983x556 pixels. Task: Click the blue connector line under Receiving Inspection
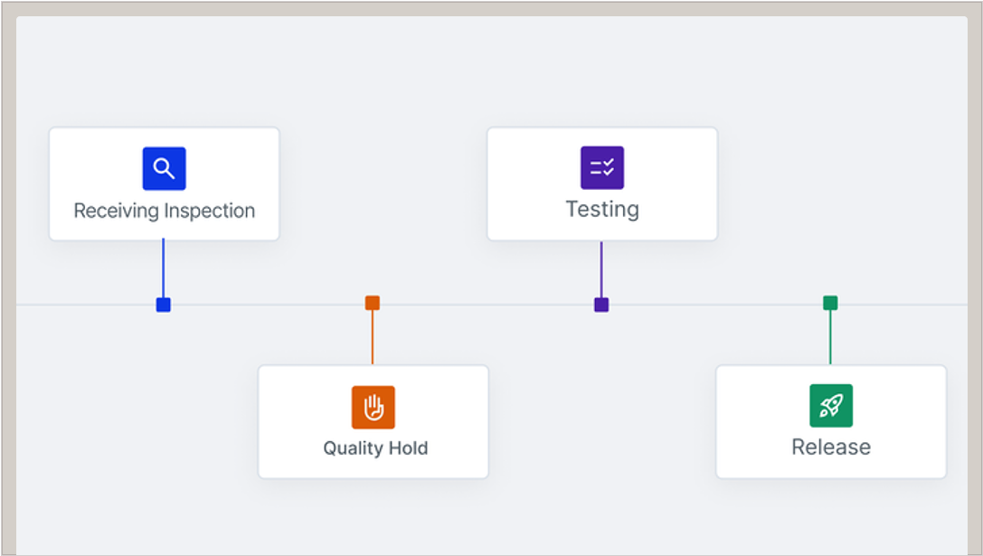[x=163, y=269]
